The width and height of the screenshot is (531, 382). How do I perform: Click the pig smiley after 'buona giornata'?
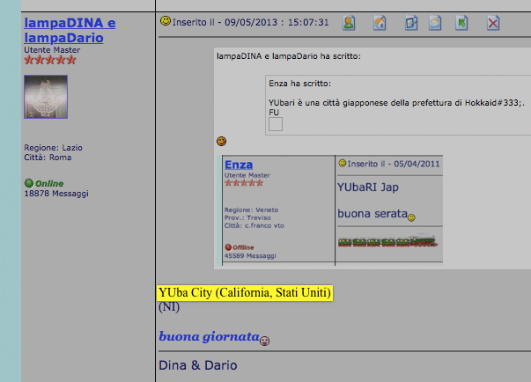(x=264, y=341)
